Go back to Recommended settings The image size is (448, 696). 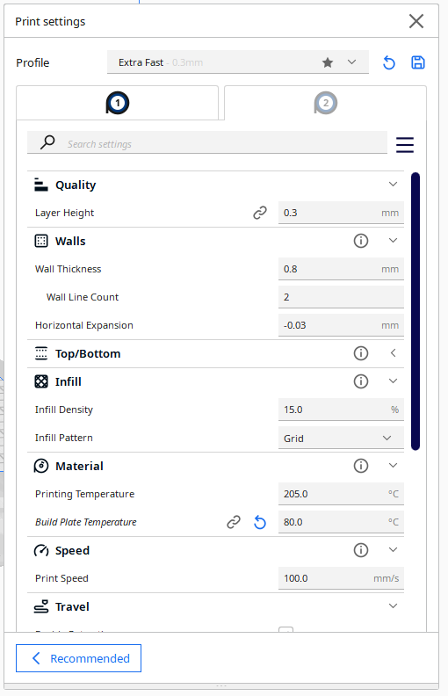click(78, 658)
